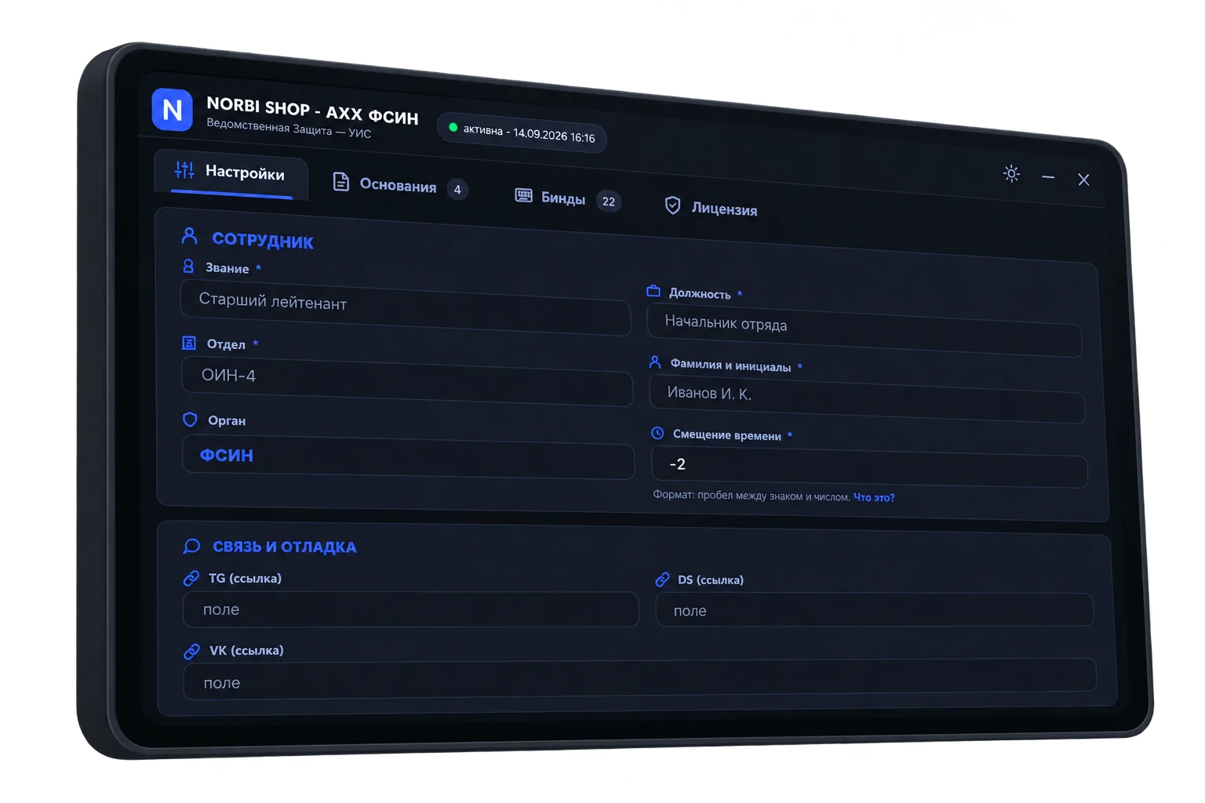Click the link icon beside DS (ссылка)
This screenshot has height=803, width=1205.
[x=662, y=580]
